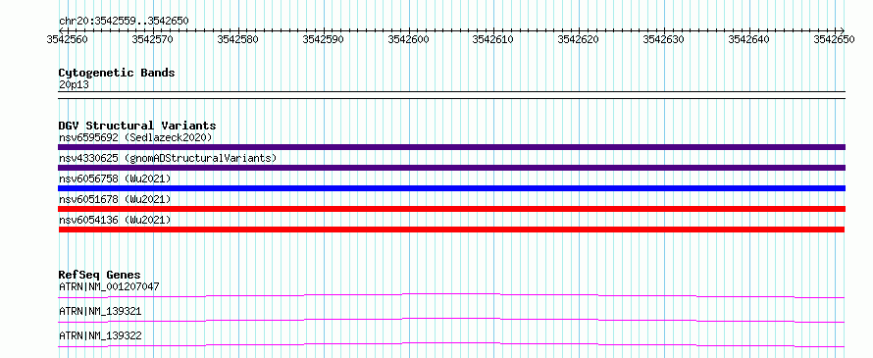Screen dimensions: 873x358
Task: Click the blue bar for nsv6056758
Action: 451,188
